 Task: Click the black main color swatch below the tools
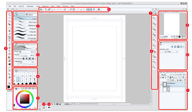[x=9, y=87]
